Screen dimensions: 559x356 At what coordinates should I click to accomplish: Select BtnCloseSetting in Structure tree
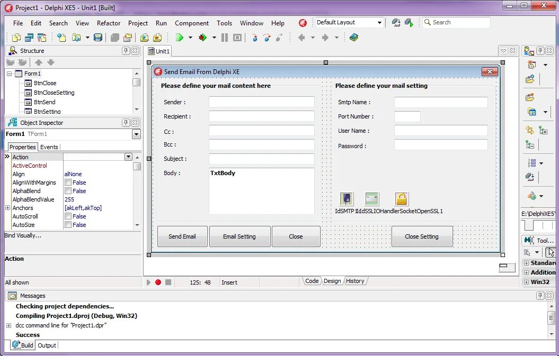(54, 93)
